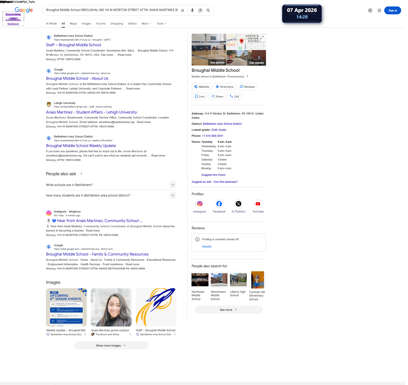
Task: Switch to the Shopping tab
Action: (117, 23)
